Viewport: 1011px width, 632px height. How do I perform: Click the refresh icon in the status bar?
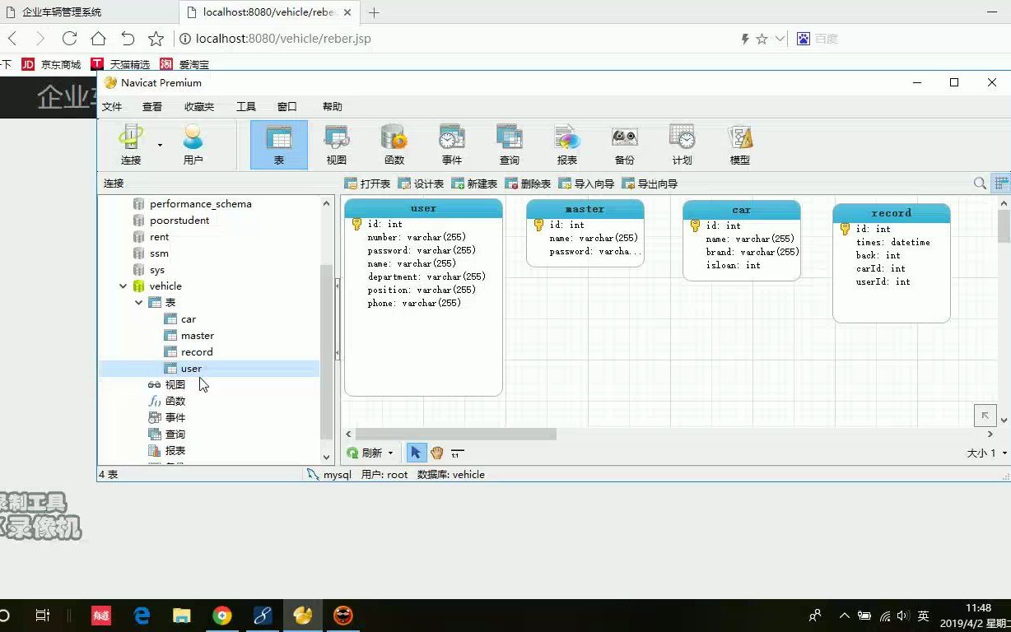[x=353, y=452]
